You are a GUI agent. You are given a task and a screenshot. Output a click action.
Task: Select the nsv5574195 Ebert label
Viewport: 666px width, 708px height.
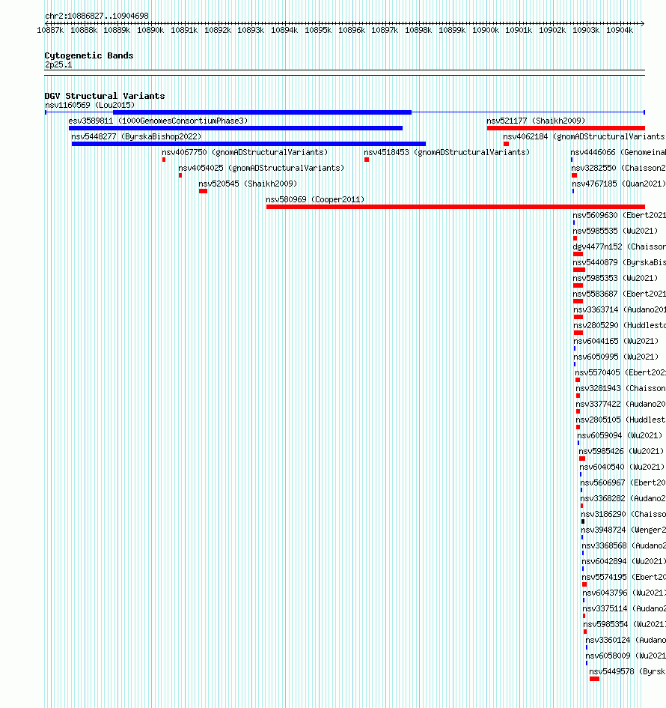tap(623, 578)
